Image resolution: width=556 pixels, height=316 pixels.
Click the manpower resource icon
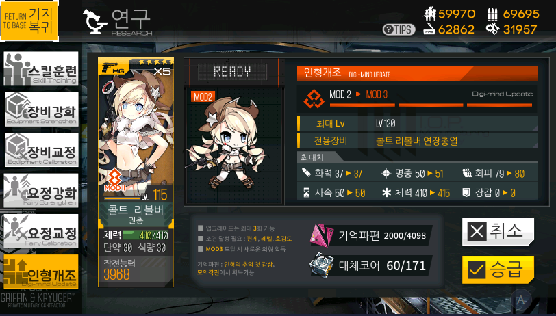pos(429,14)
